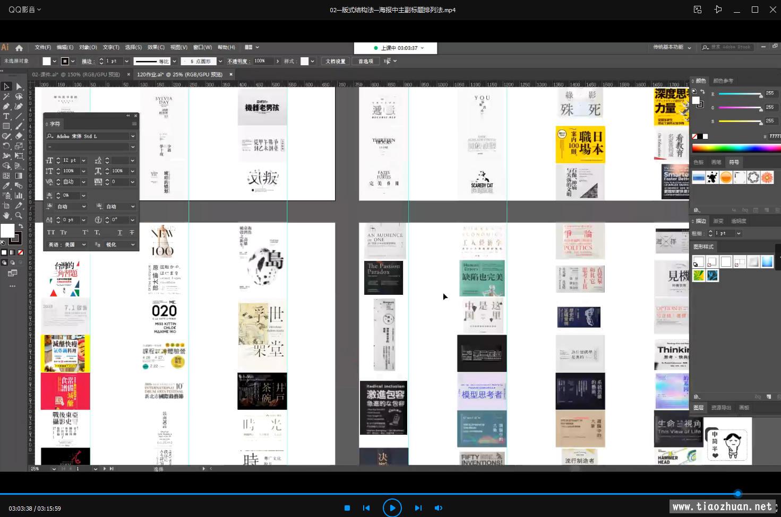Select the Gradient tool
This screenshot has width=781, height=517.
19,176
